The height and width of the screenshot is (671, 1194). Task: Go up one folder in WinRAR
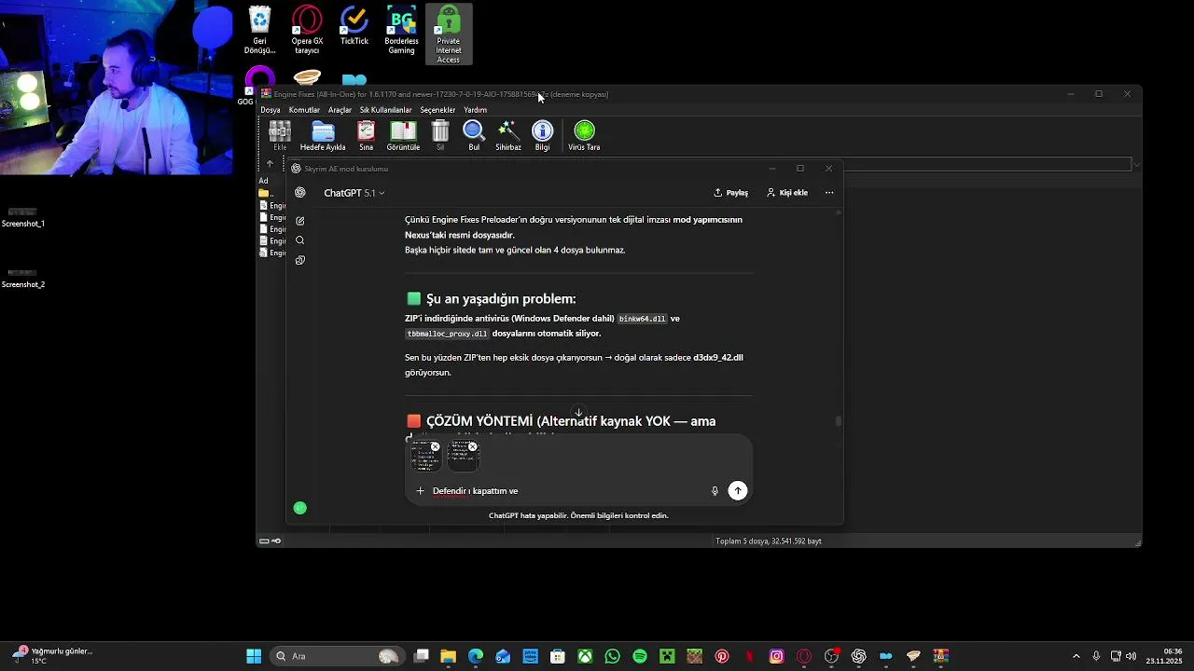click(270, 164)
